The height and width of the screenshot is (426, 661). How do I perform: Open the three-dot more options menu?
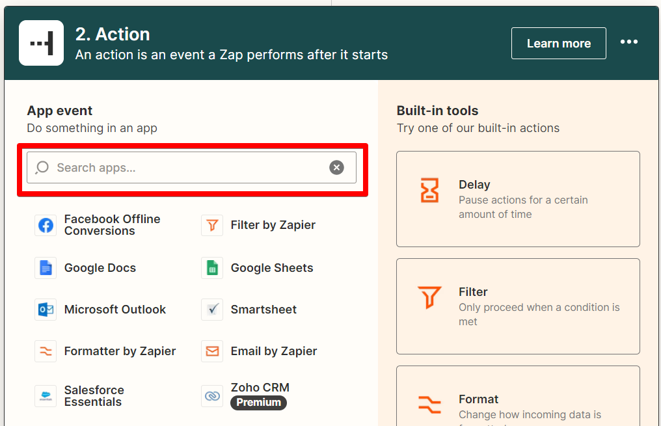tap(628, 42)
